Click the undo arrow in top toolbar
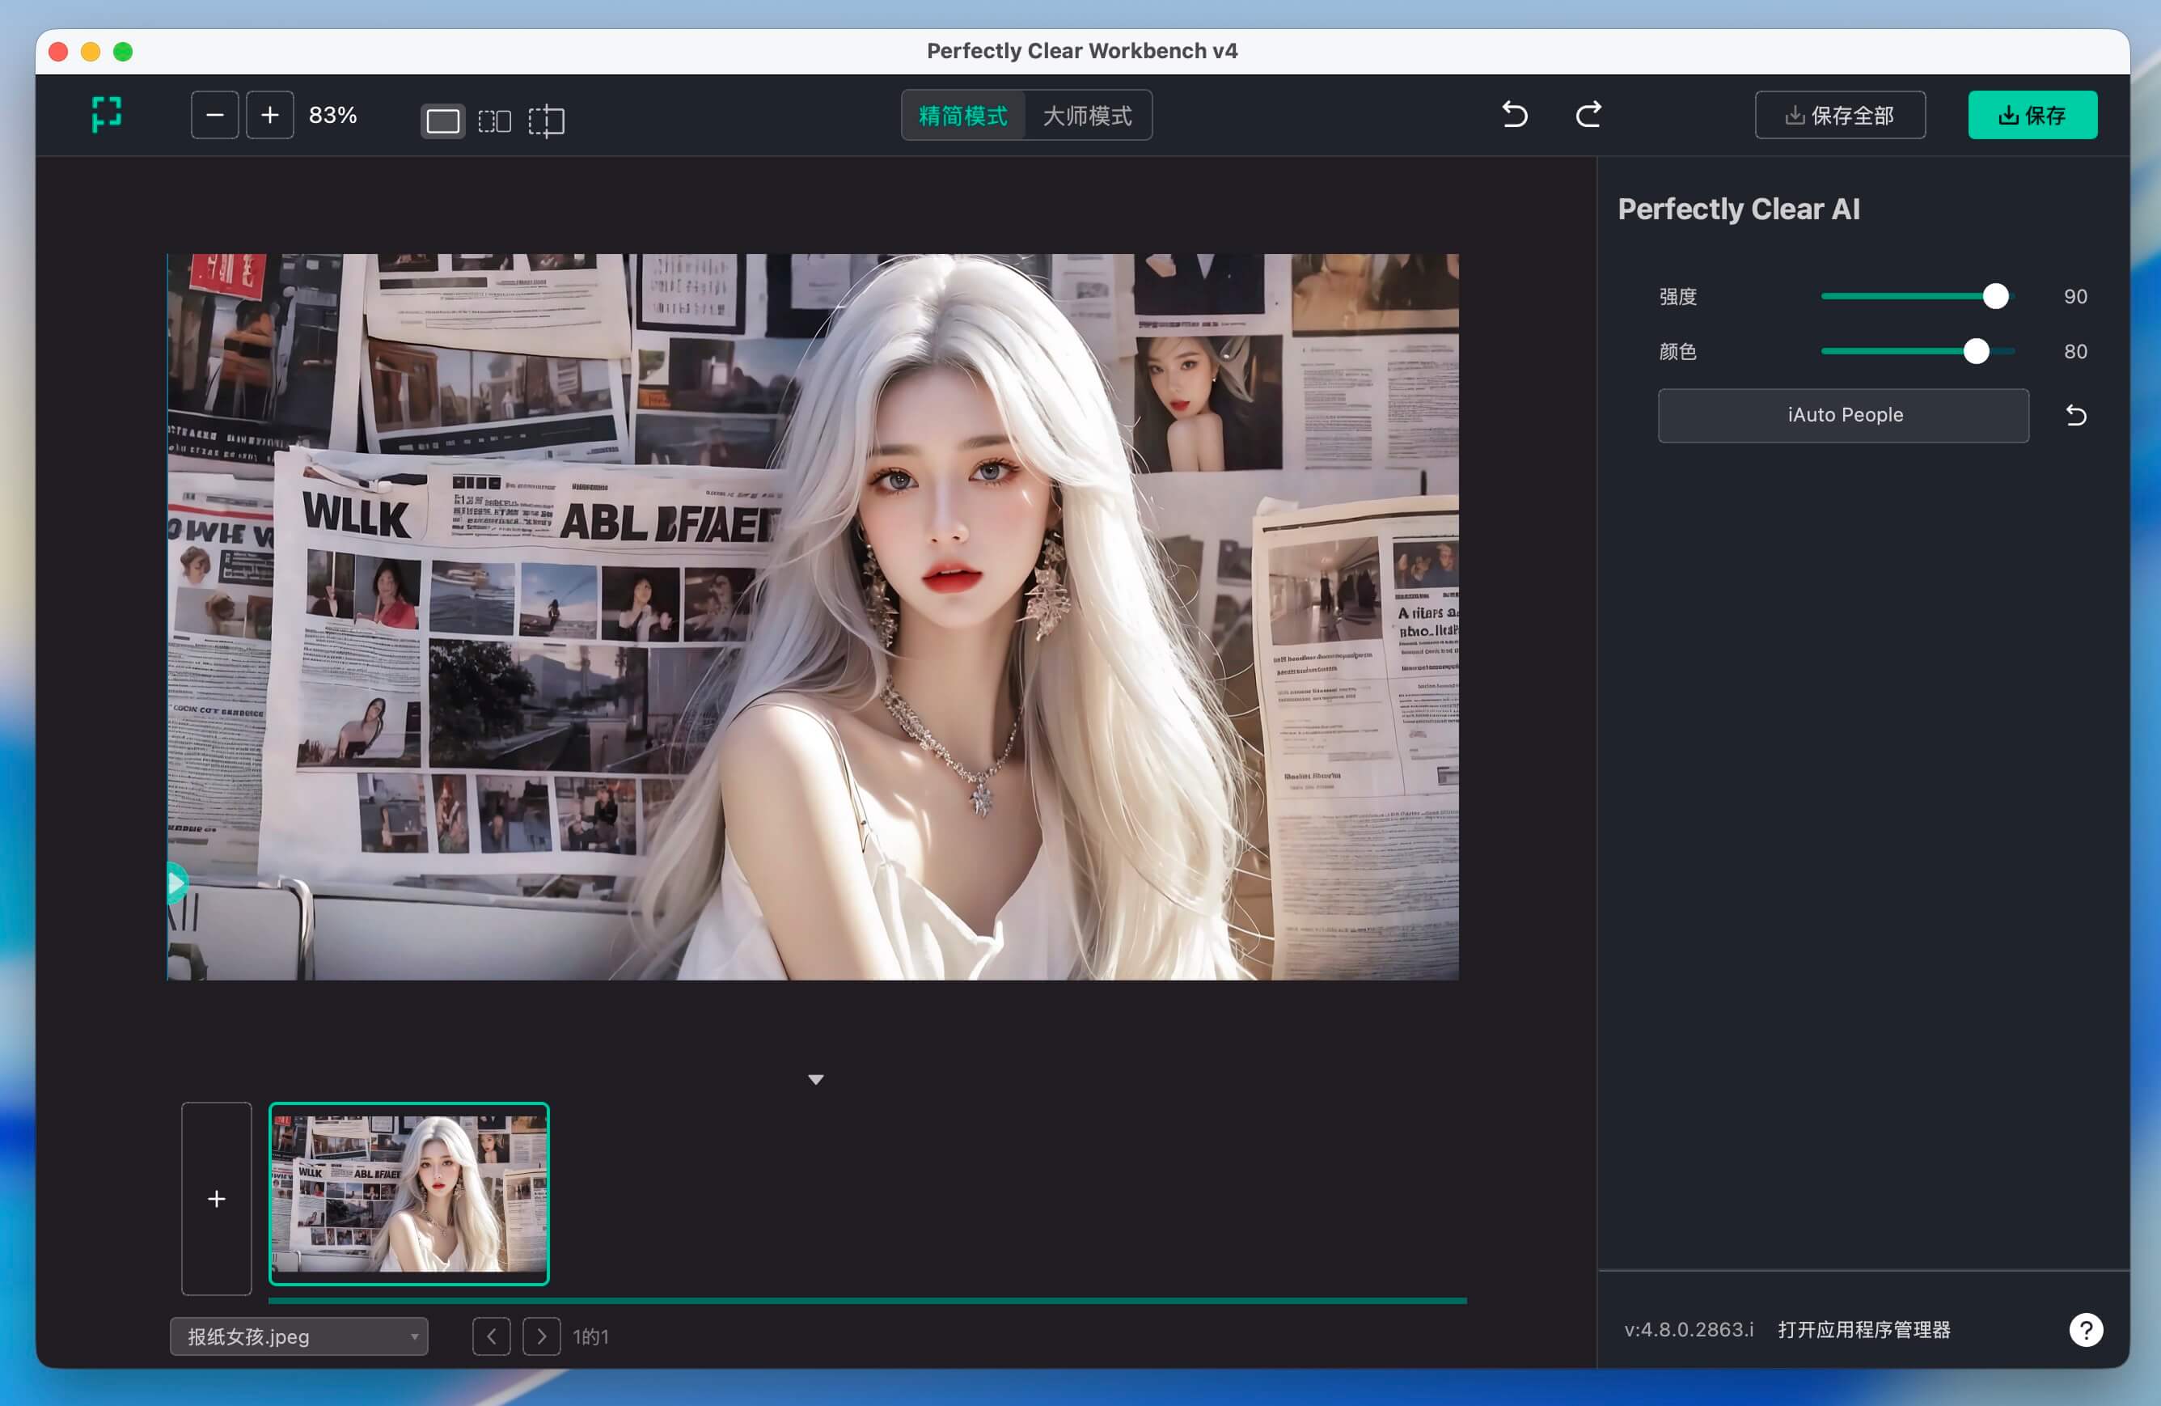Screen dimensions: 2161x1406 (1515, 114)
